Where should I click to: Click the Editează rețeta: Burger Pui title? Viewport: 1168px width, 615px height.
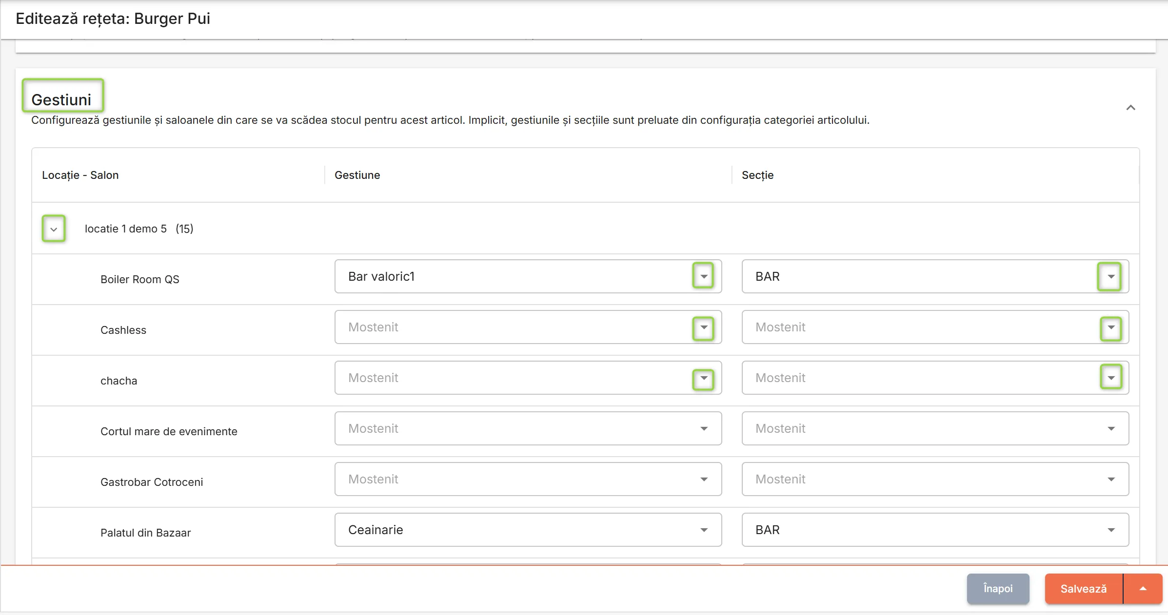pos(113,19)
